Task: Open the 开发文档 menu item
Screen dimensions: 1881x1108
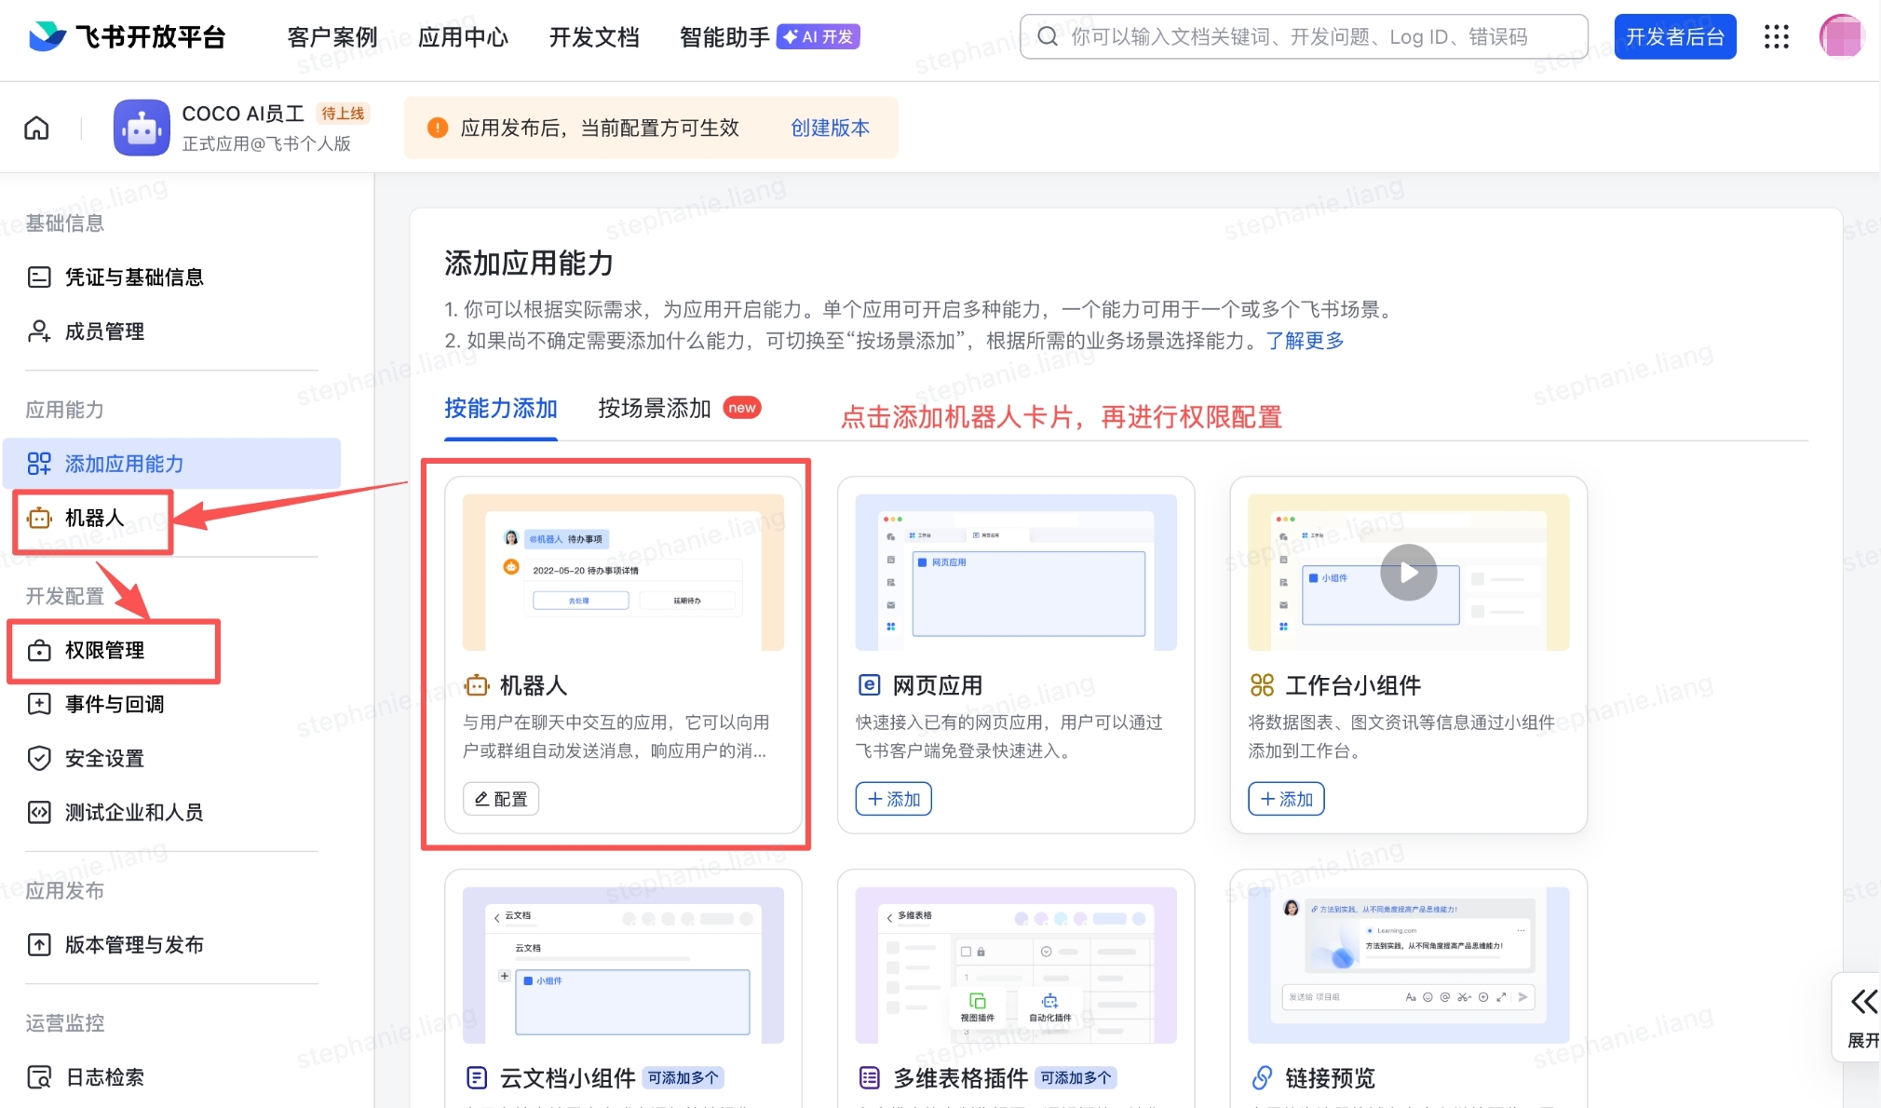Action: (594, 38)
